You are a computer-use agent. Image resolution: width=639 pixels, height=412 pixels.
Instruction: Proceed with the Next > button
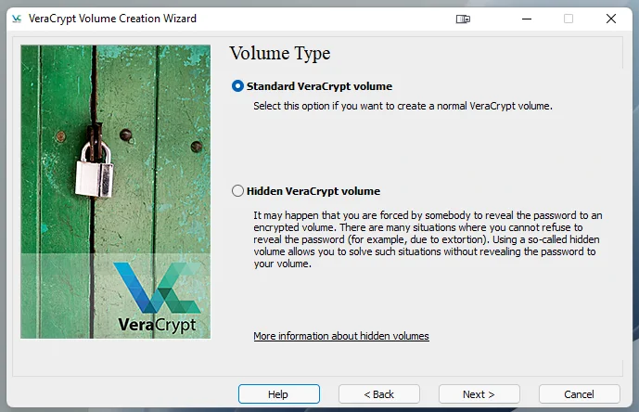coord(479,394)
